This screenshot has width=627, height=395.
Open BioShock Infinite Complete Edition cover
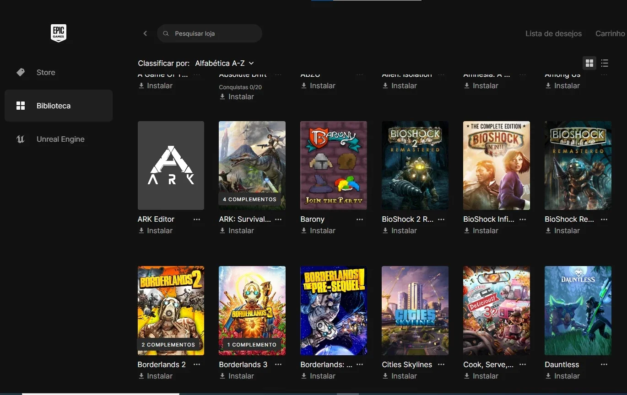point(497,165)
